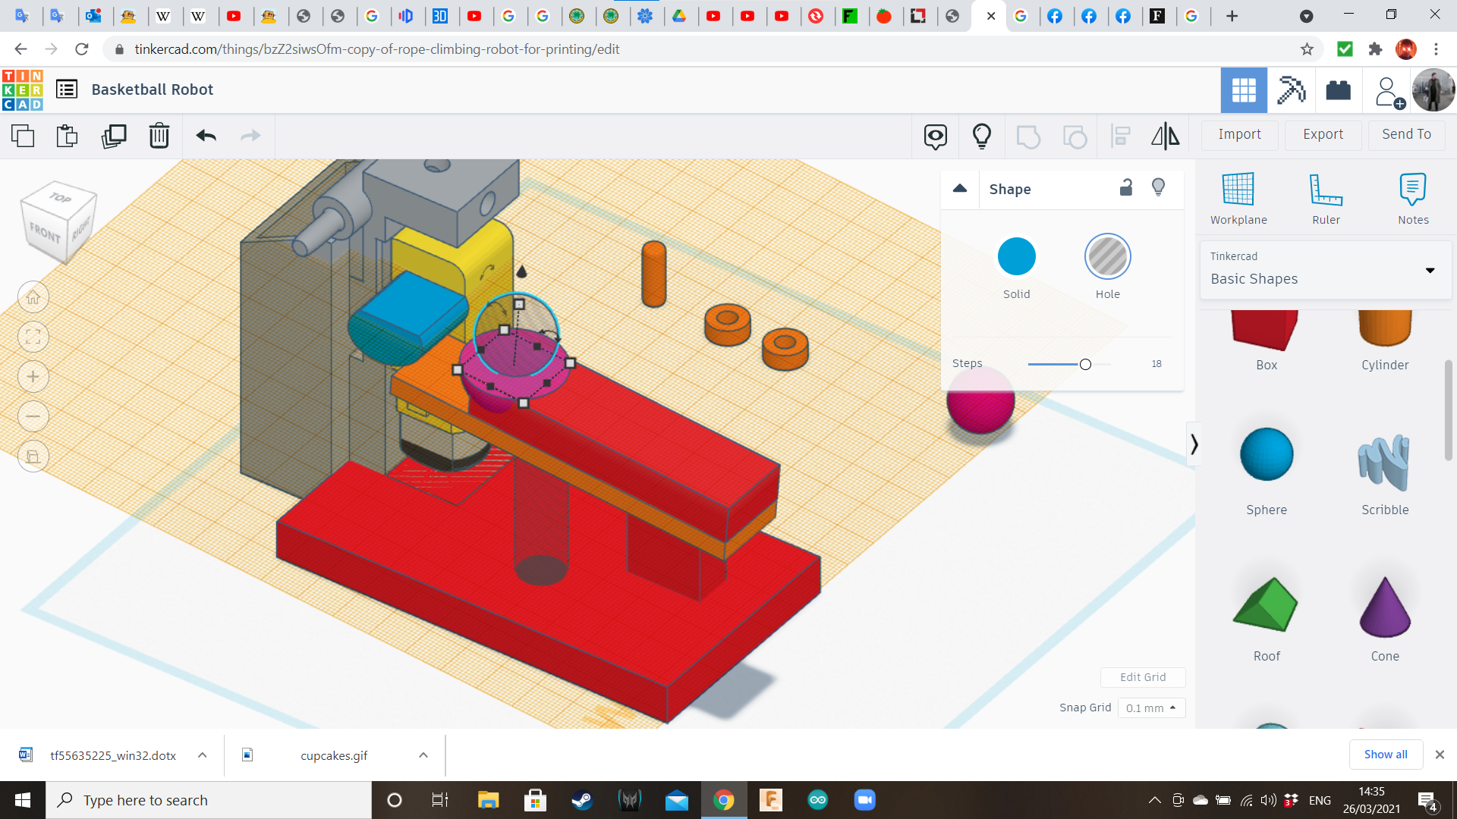
Task: Click the Fit view icon
Action: 33,337
